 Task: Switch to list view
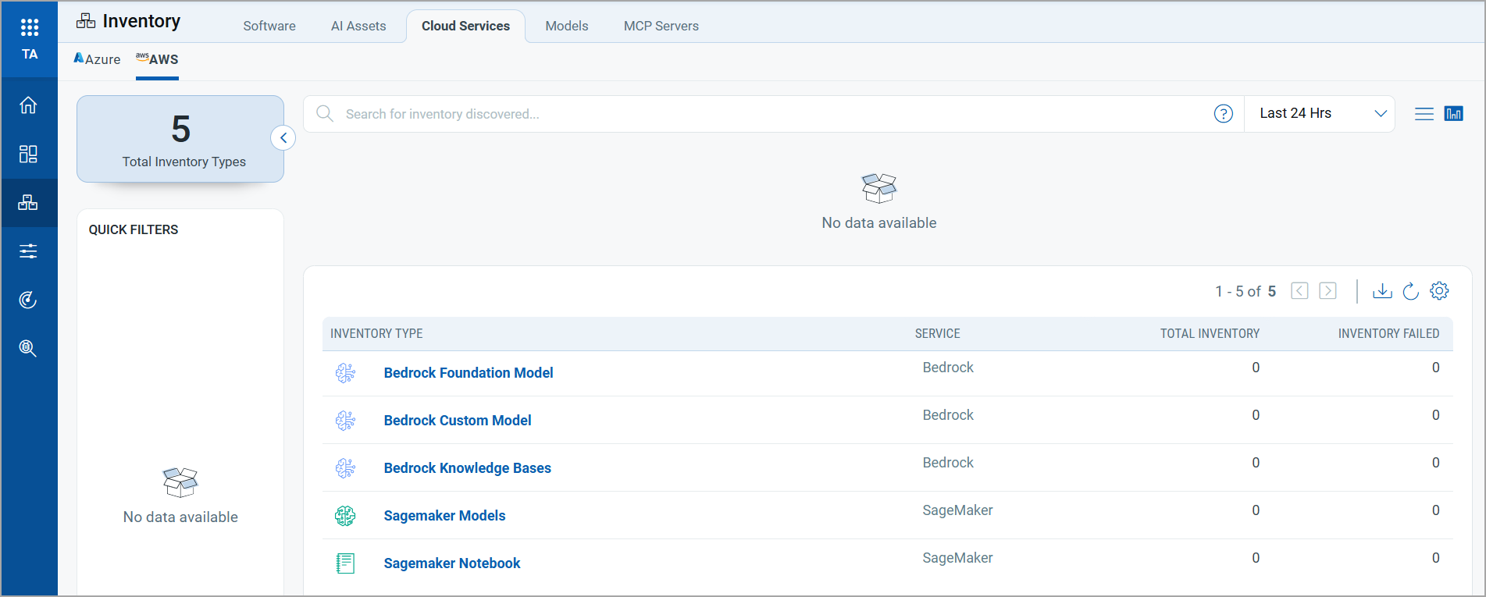click(1424, 114)
